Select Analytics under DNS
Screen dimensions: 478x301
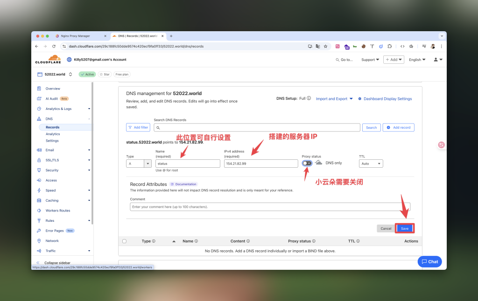pyautogui.click(x=53, y=134)
